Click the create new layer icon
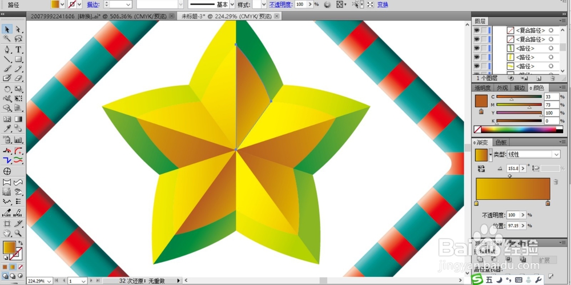571x285 pixels. [x=538, y=78]
